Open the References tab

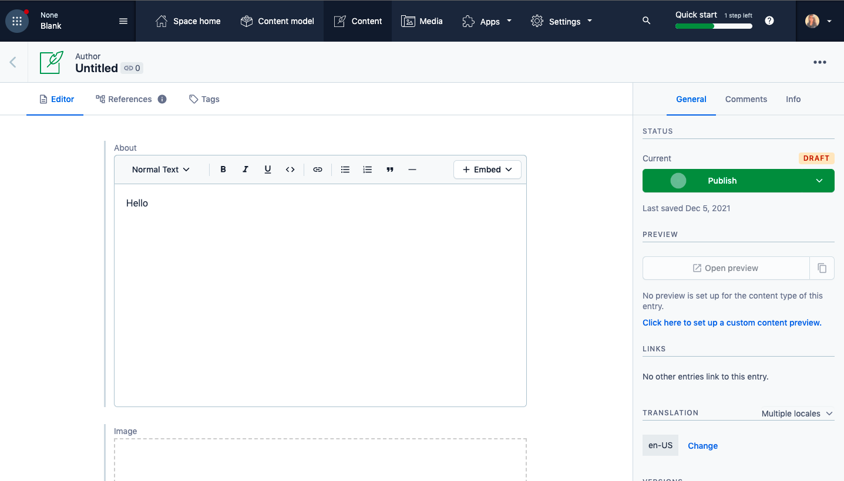(130, 99)
